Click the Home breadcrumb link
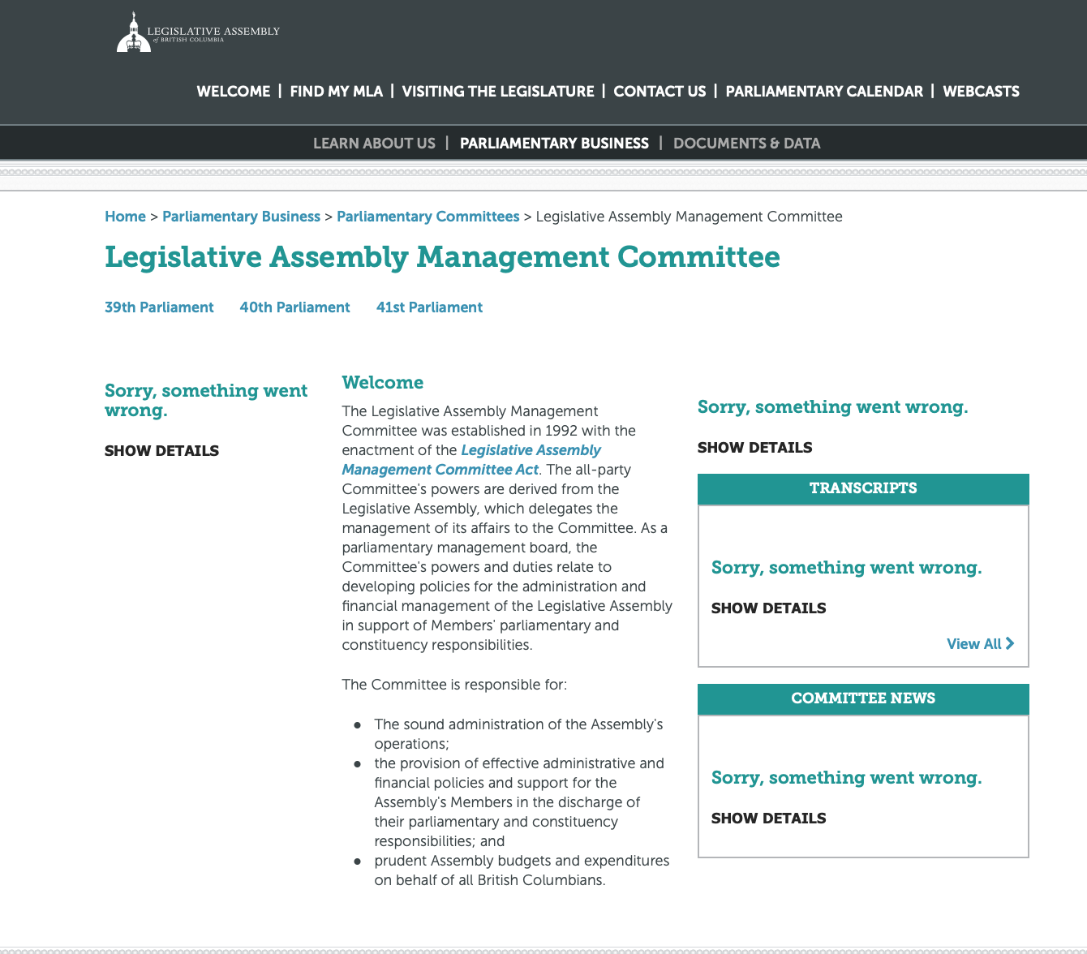The height and width of the screenshot is (954, 1087). click(125, 217)
